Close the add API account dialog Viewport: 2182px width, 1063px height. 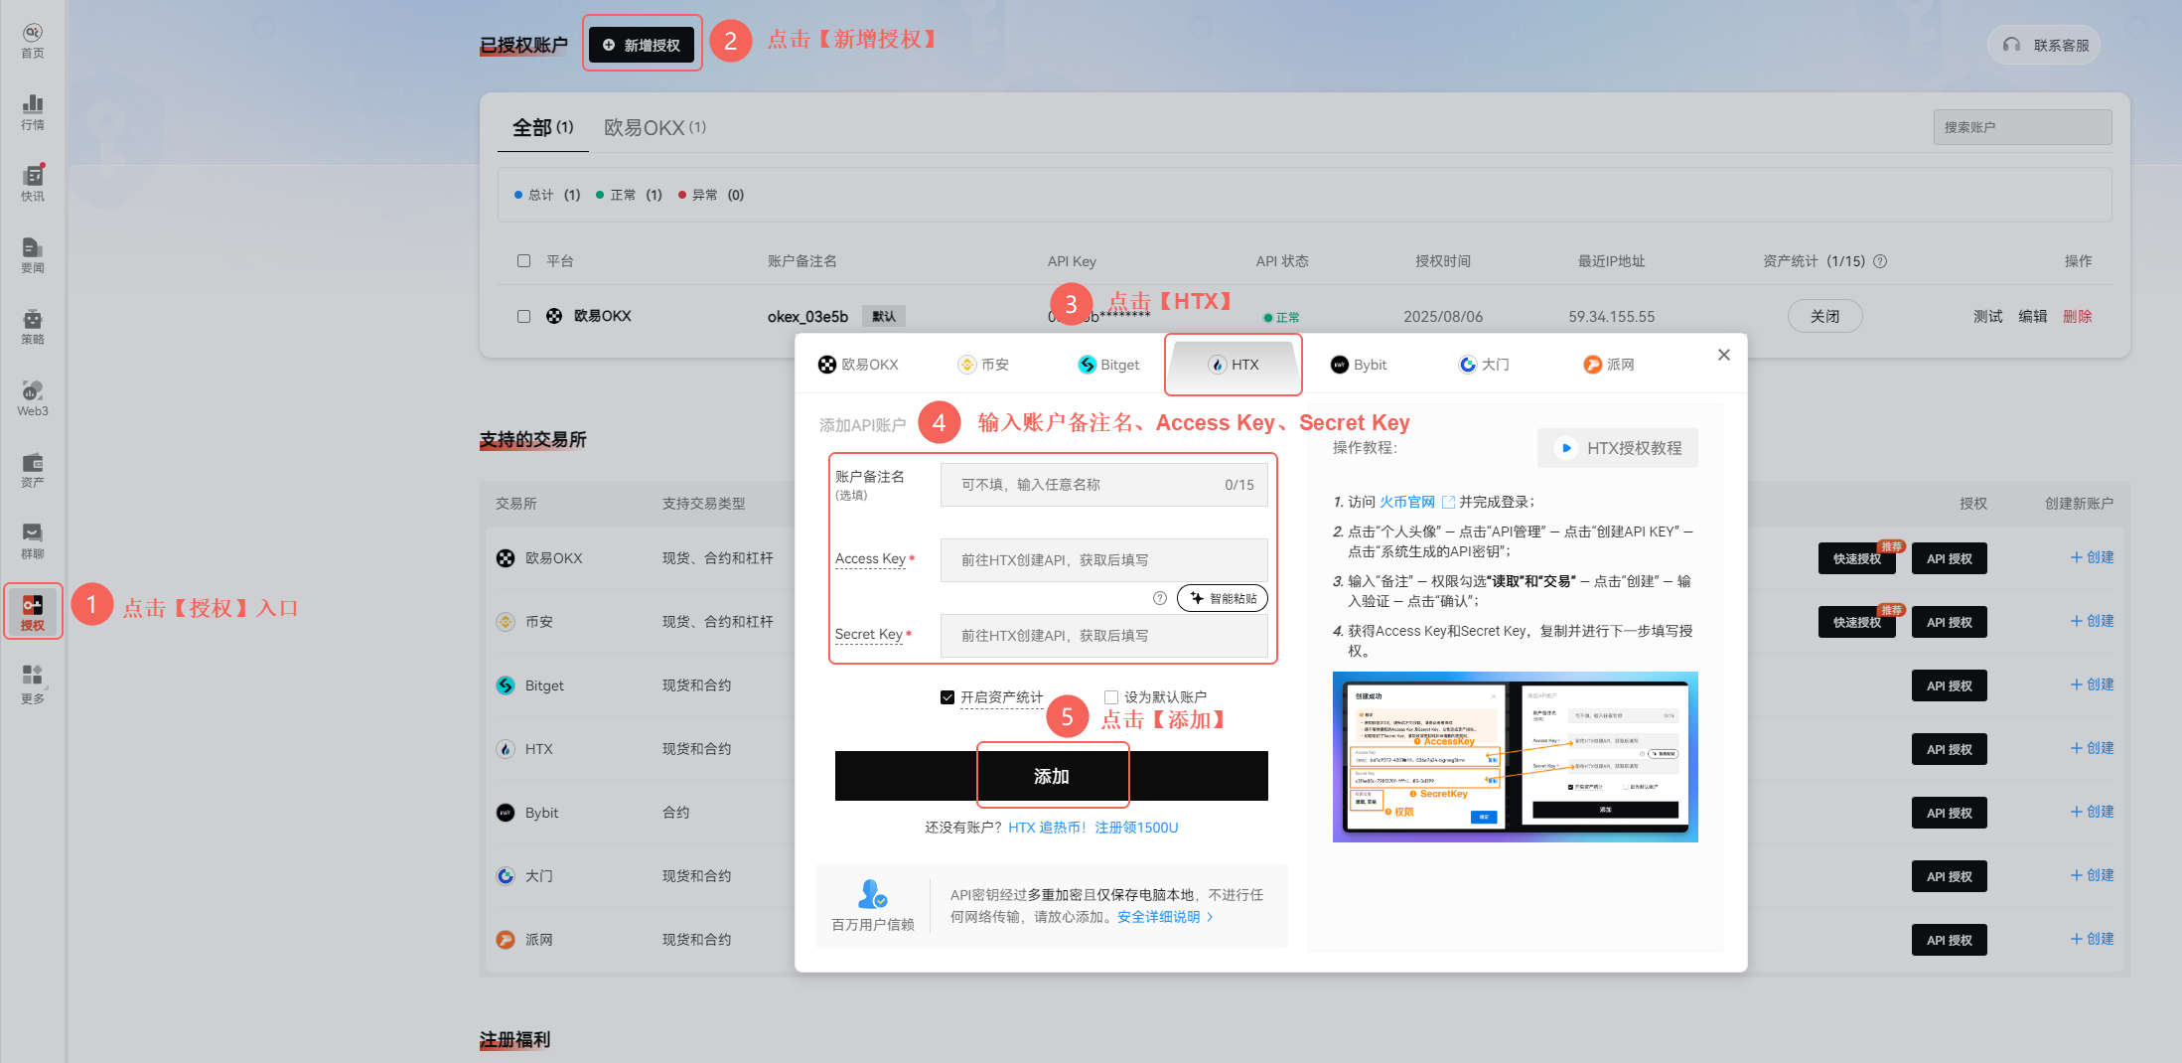pyautogui.click(x=1724, y=355)
